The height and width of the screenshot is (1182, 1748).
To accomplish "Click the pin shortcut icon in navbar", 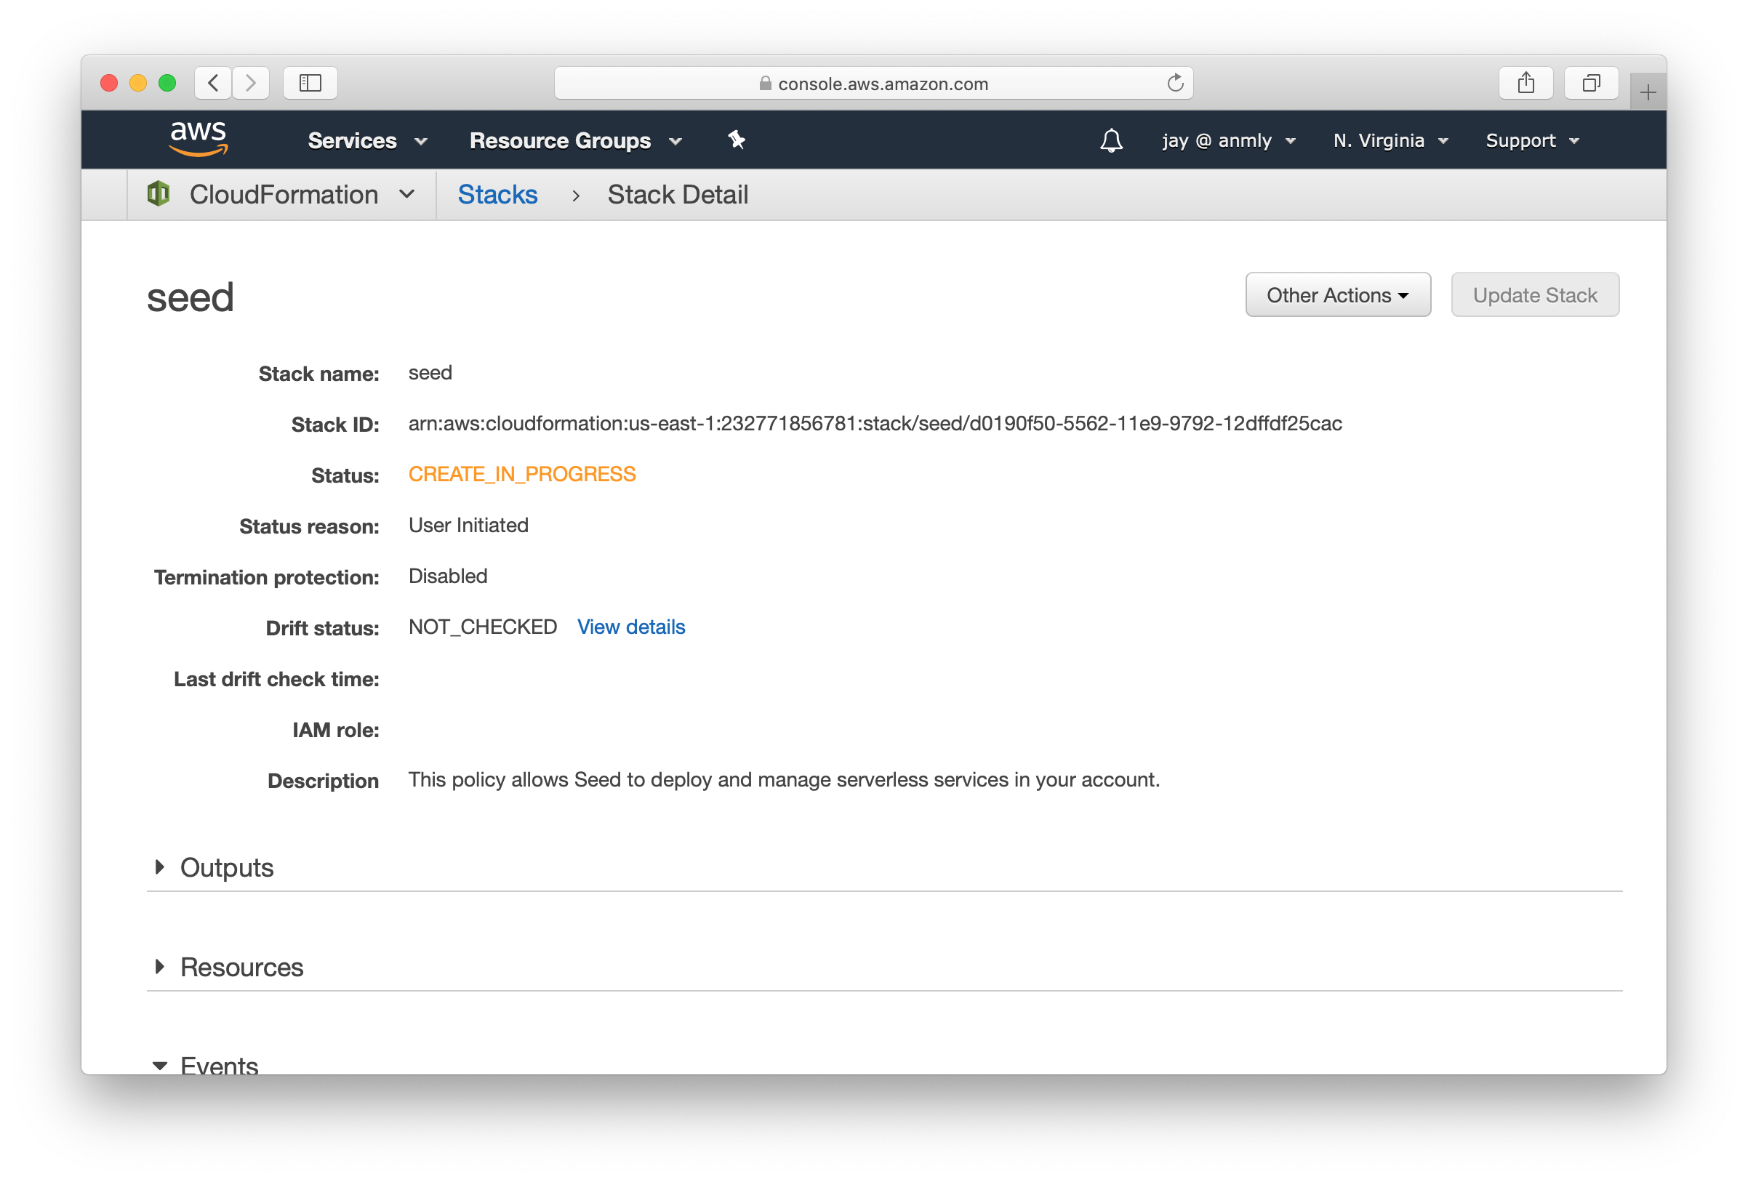I will pos(737,140).
